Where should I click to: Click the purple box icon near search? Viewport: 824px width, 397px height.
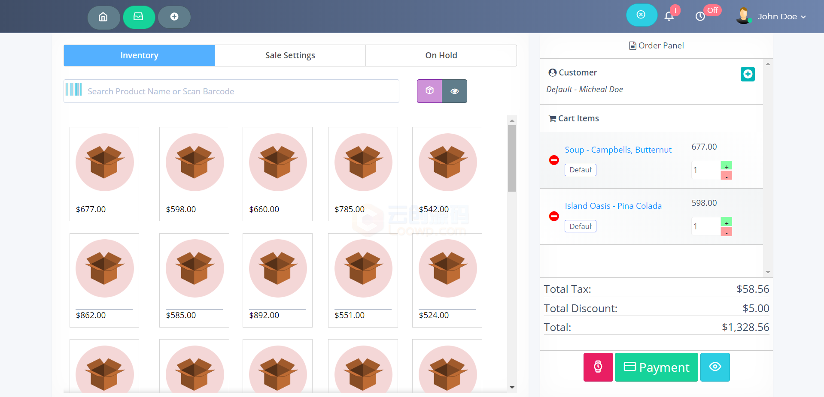coord(429,91)
